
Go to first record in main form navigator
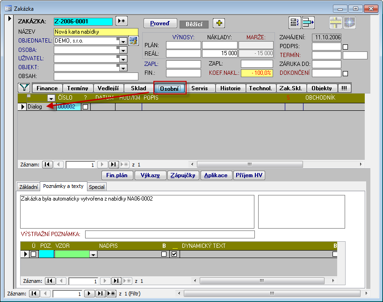tap(34, 294)
